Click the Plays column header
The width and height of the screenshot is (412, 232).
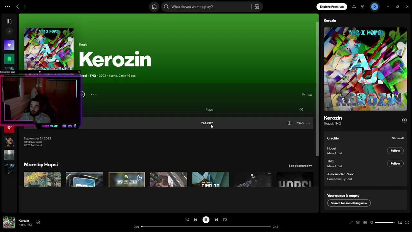209,110
